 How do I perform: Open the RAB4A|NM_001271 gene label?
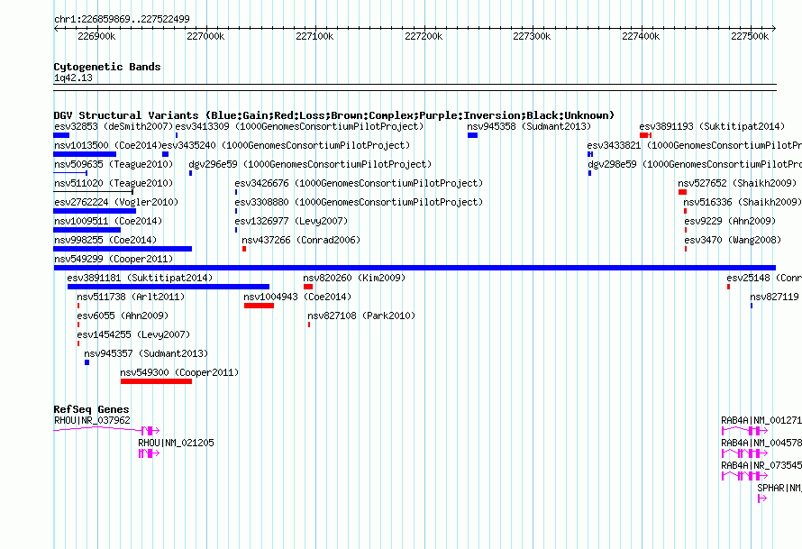pyautogui.click(x=761, y=420)
